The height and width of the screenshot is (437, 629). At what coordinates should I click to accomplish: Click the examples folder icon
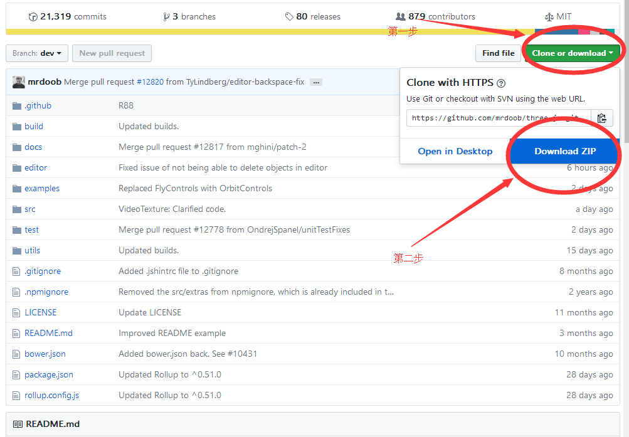(17, 189)
